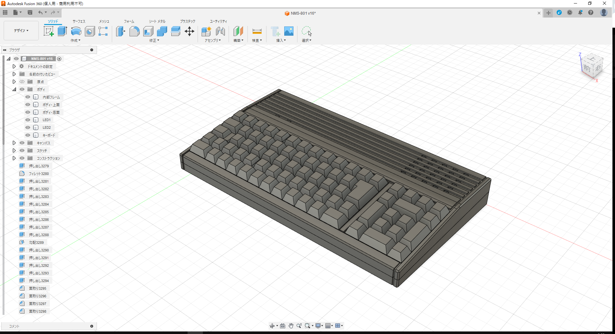Expand the スケッチ folder

tap(14, 150)
